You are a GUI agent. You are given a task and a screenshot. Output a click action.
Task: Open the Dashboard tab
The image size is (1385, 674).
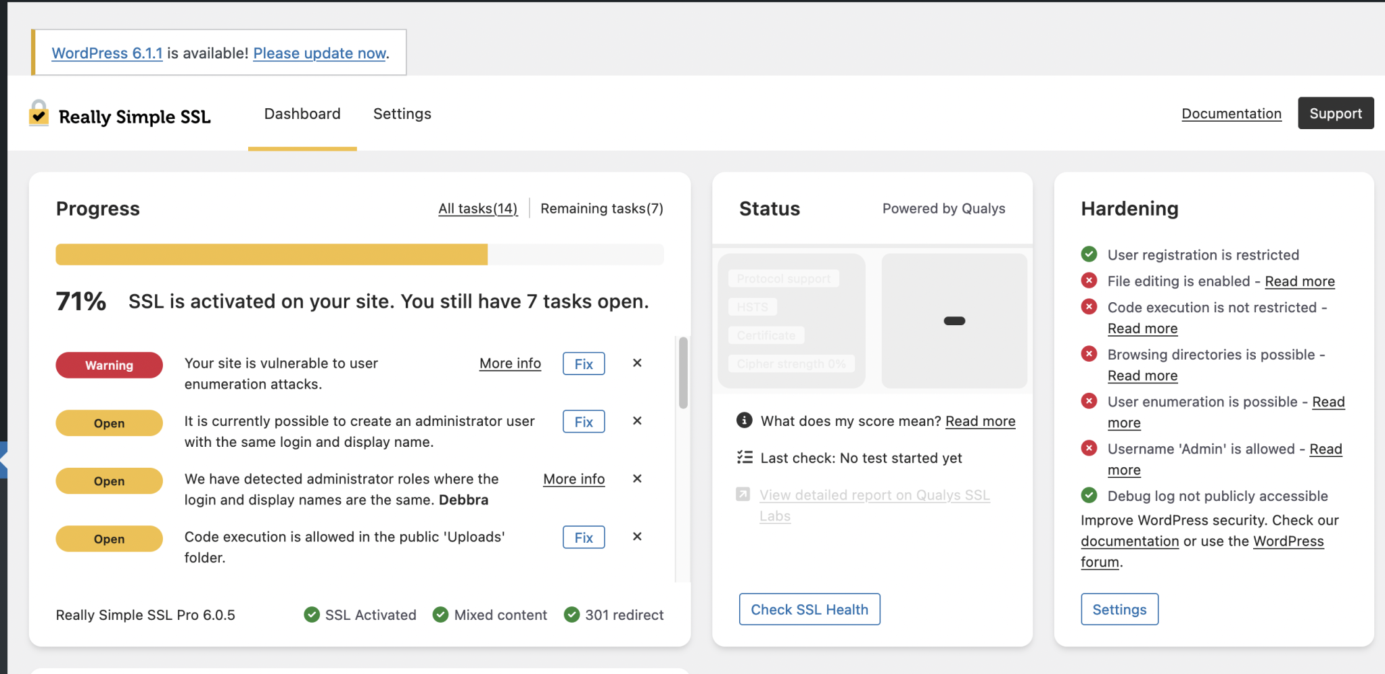tap(302, 114)
